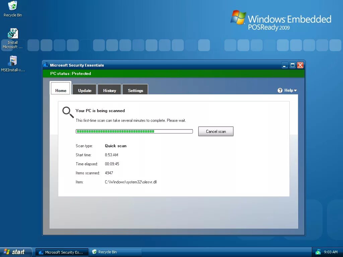This screenshot has width=343, height=257.
Task: Click the 'Quick scan' scan type value
Action: (x=116, y=146)
